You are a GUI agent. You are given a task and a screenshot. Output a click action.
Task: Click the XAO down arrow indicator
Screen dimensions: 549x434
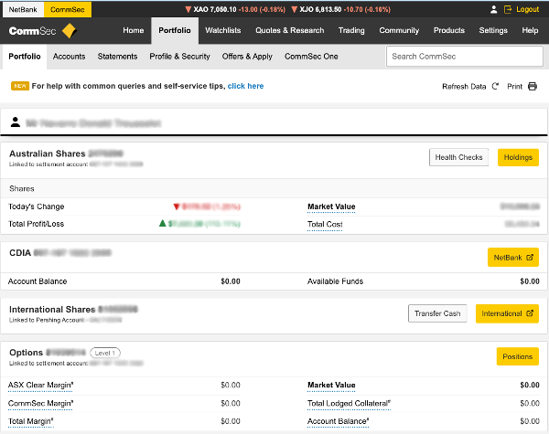click(x=188, y=9)
